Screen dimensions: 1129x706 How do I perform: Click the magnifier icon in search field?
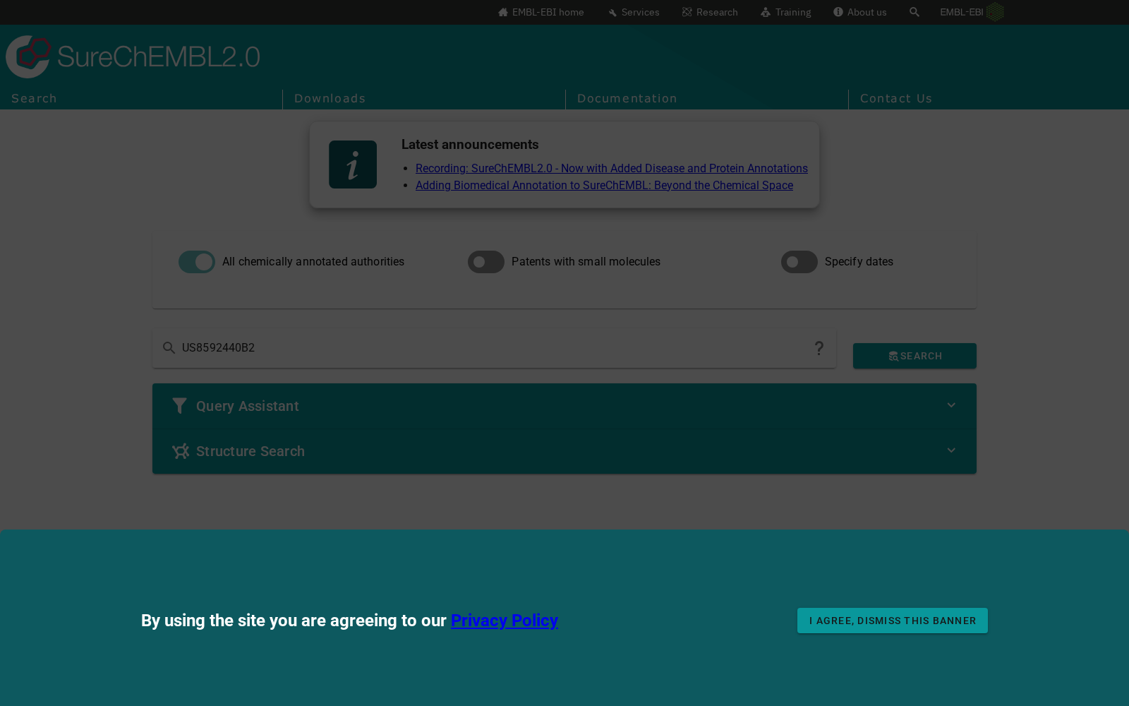tap(169, 348)
